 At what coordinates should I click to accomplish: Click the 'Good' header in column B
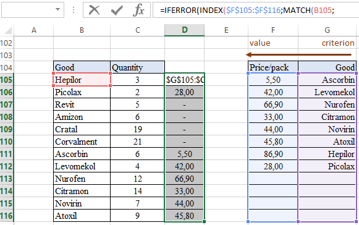tap(82, 67)
